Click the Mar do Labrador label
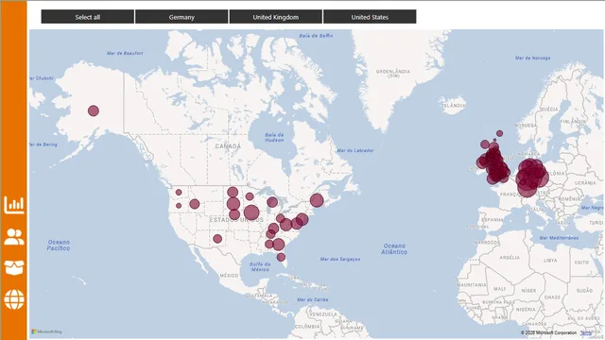The image size is (605, 340). [x=355, y=150]
